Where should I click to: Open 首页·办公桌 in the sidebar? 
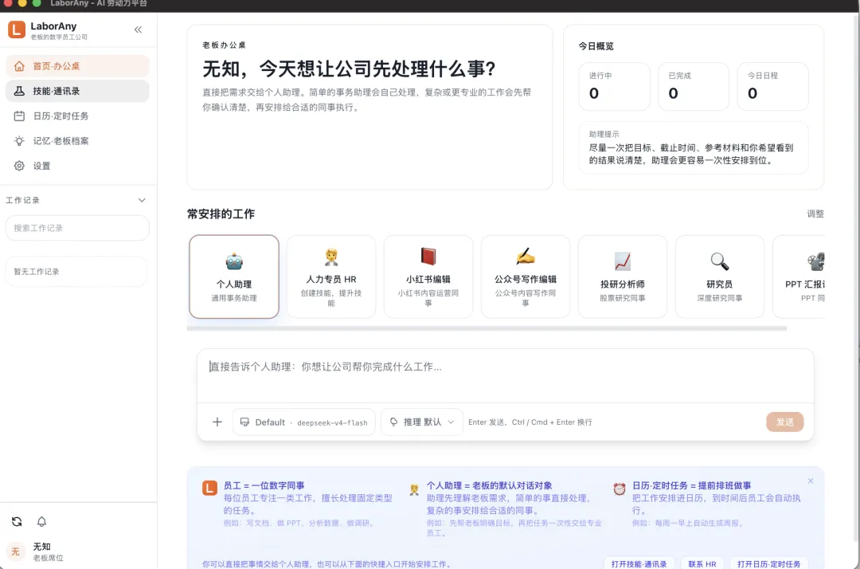[x=77, y=66]
